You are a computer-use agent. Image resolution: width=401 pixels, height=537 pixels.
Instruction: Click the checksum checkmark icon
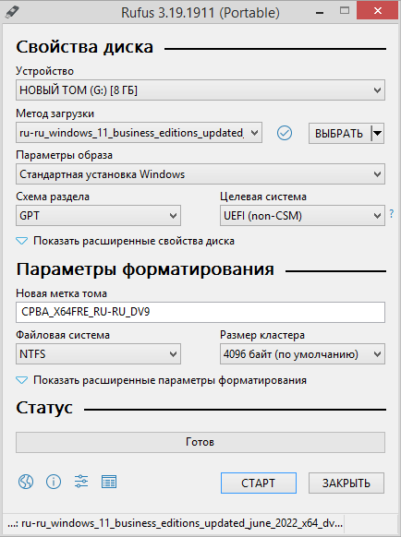[285, 133]
